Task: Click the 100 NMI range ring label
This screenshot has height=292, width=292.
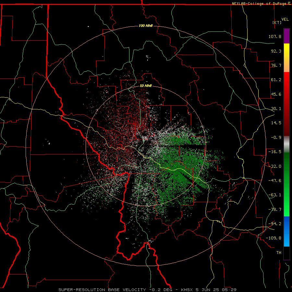Action: click(146, 26)
